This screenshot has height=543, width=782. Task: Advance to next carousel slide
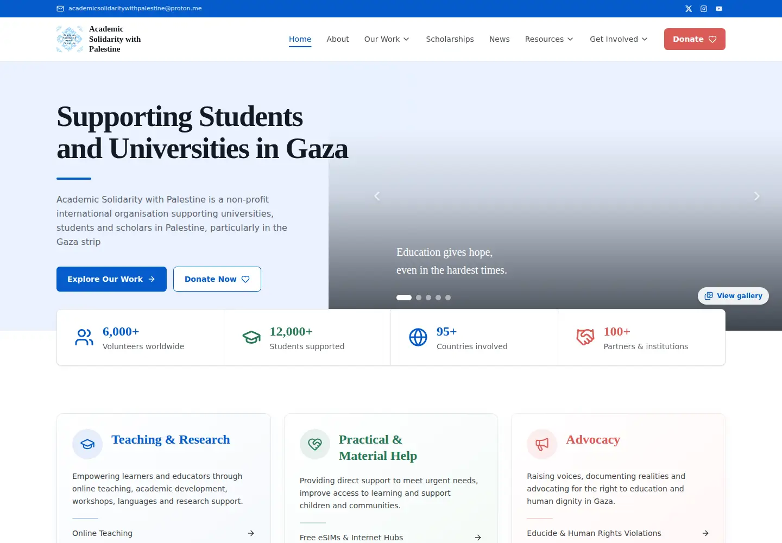756,196
